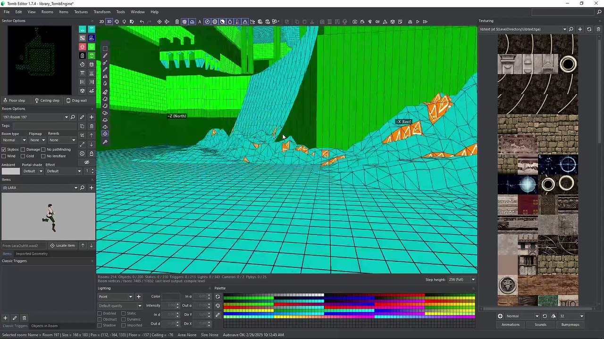Select the rectangular selection tool
The width and height of the screenshot is (604, 339).
tap(105, 48)
